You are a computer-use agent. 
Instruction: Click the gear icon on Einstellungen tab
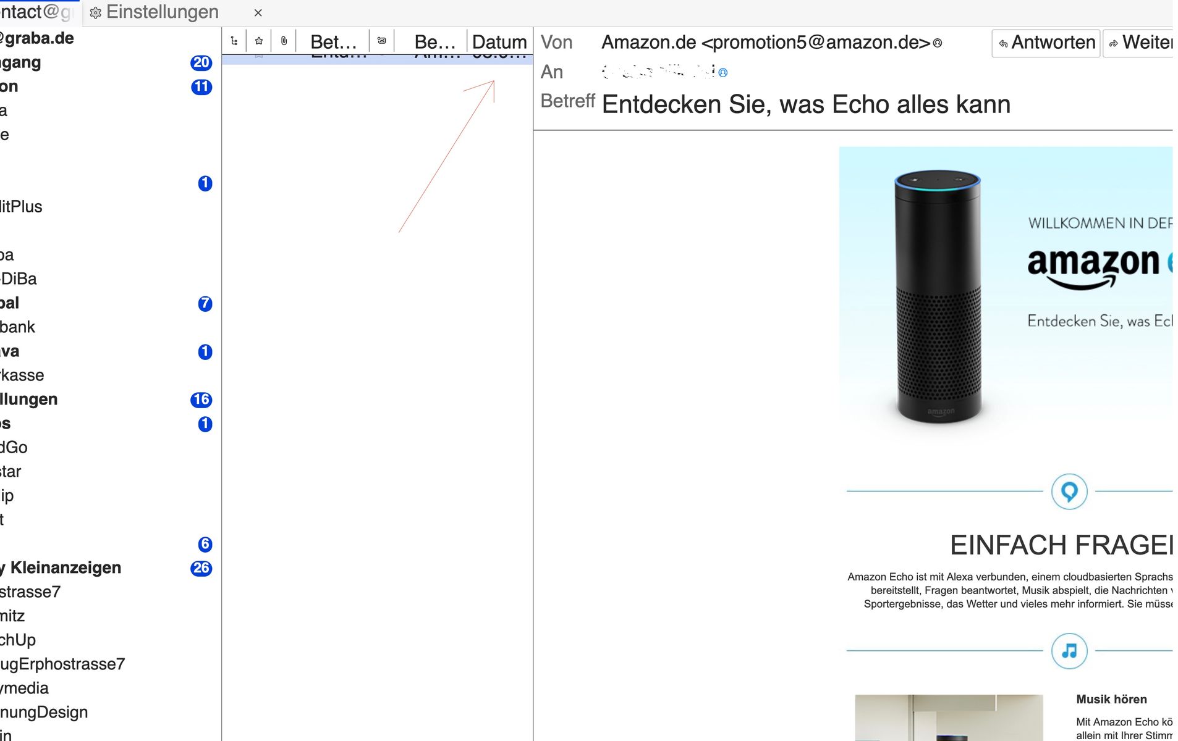[96, 13]
